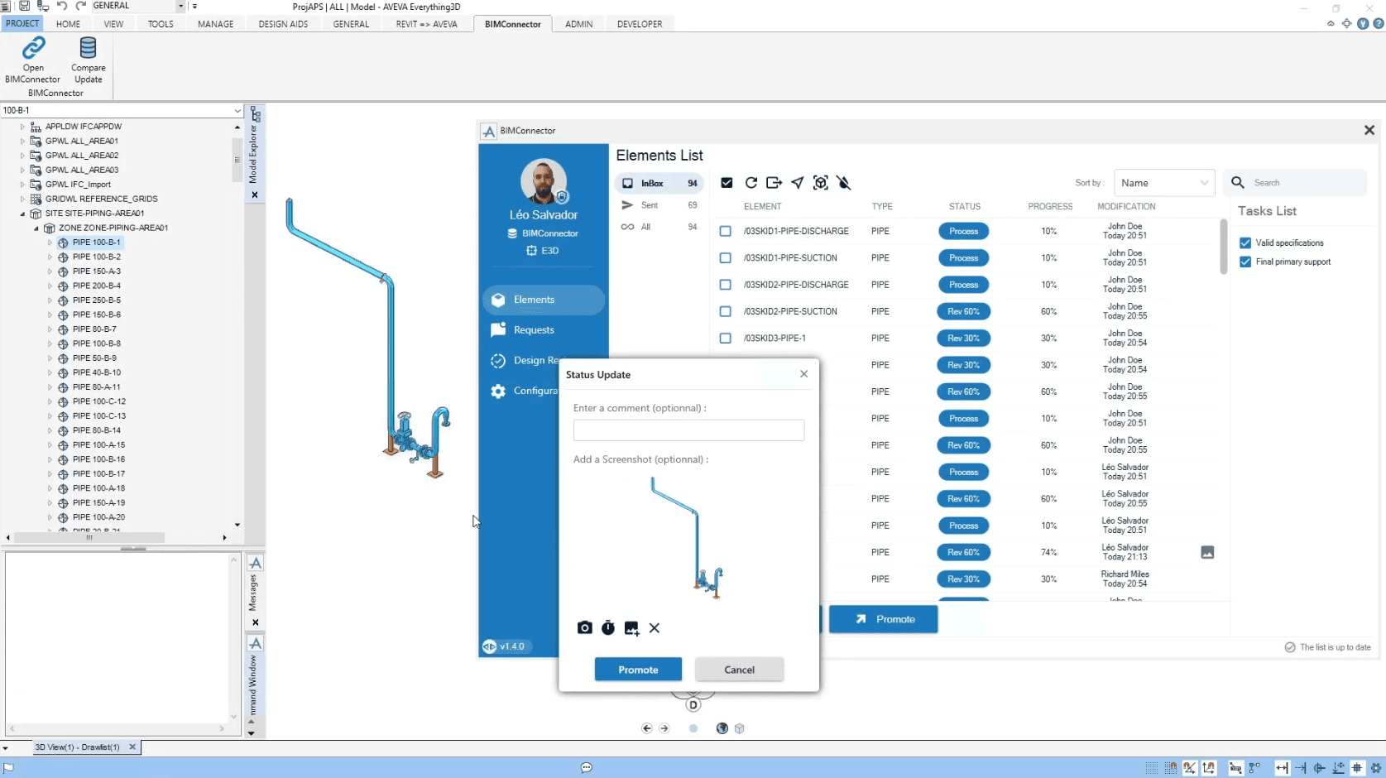
Task: Remove screenshot using the X icon below the preview
Action: tap(655, 628)
